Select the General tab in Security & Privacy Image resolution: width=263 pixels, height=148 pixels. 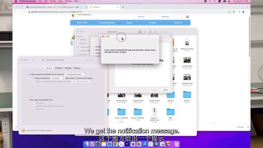point(49,68)
